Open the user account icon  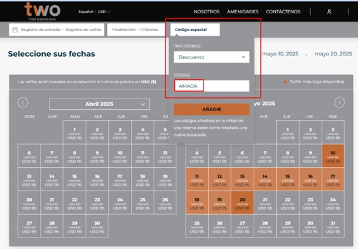pos(329,11)
